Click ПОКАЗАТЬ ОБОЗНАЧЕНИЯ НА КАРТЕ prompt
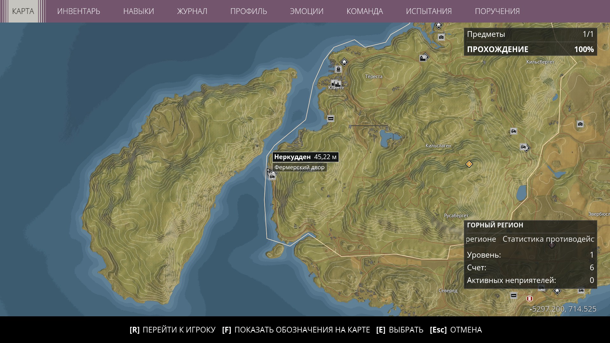 tap(296, 330)
